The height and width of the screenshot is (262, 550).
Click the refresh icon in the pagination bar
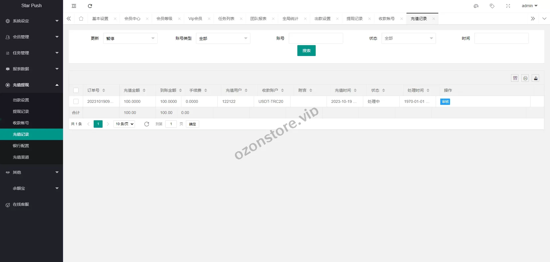pos(147,124)
